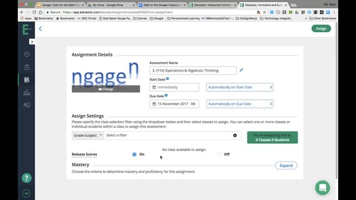
Task: Click the Start Date field showing Immediately
Action: (x=174, y=87)
